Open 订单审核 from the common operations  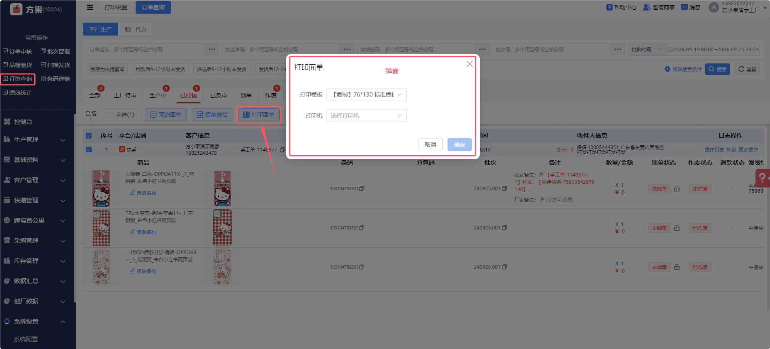coord(17,51)
